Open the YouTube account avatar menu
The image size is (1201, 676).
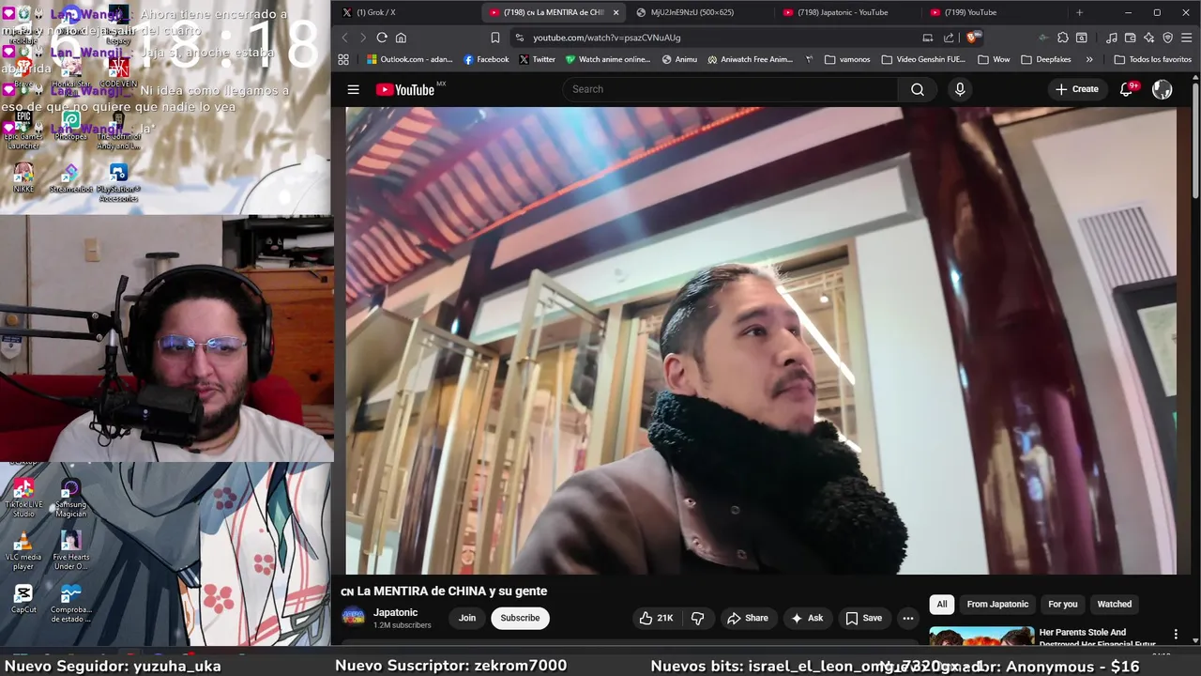[1162, 89]
